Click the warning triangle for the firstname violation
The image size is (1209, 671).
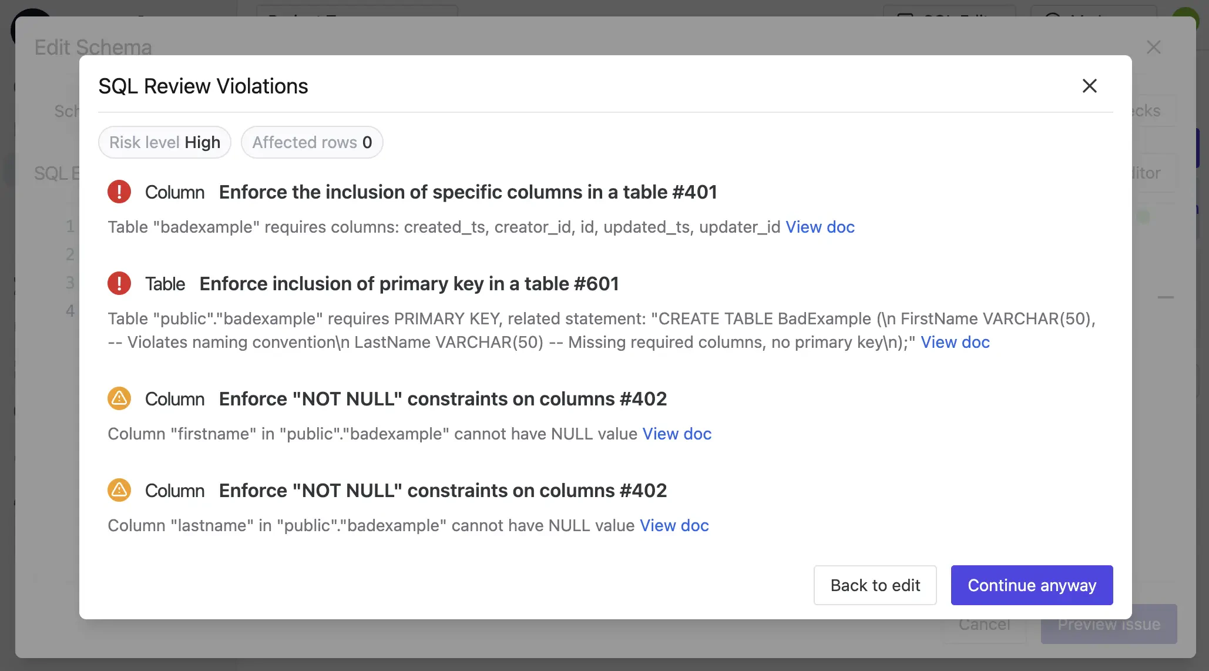click(119, 398)
